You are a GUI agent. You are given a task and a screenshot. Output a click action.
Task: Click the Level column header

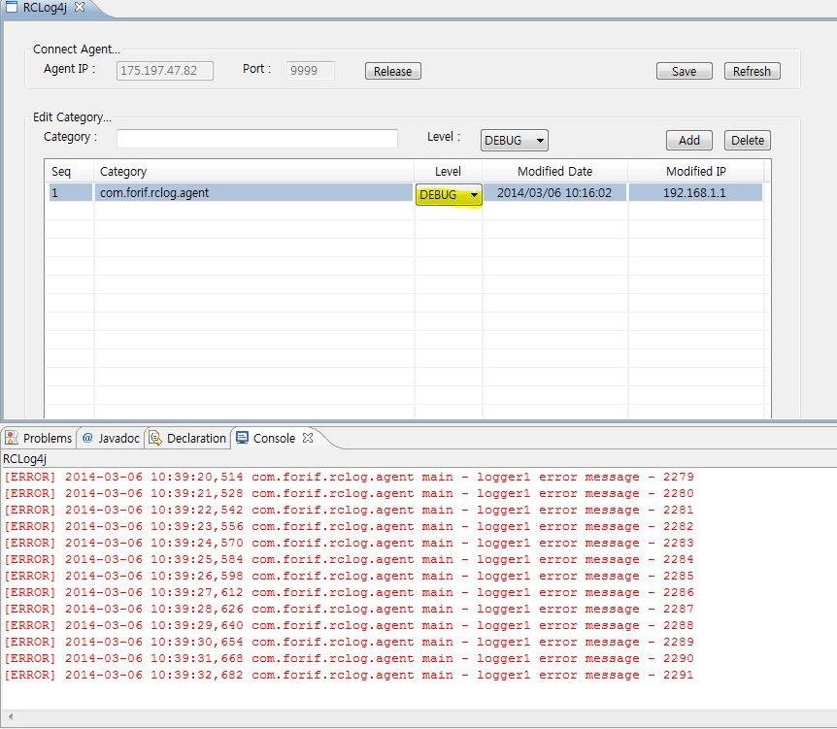tap(449, 171)
